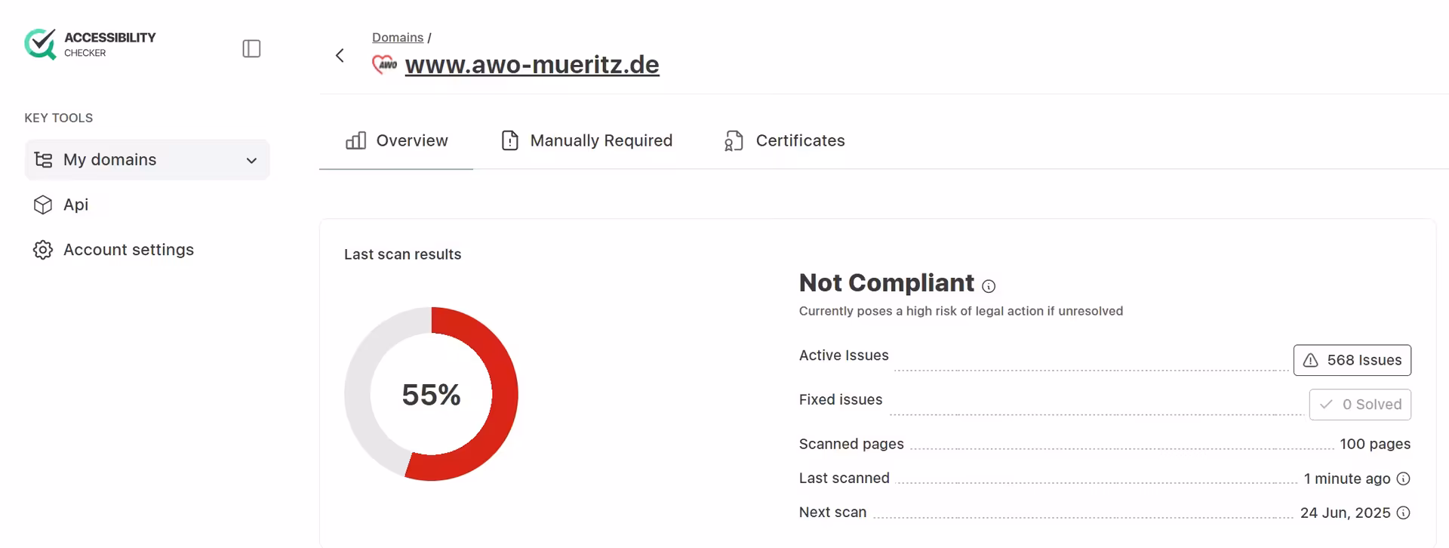Open www.awo-mueritz.de domain link
The width and height of the screenshot is (1449, 548).
(x=531, y=65)
